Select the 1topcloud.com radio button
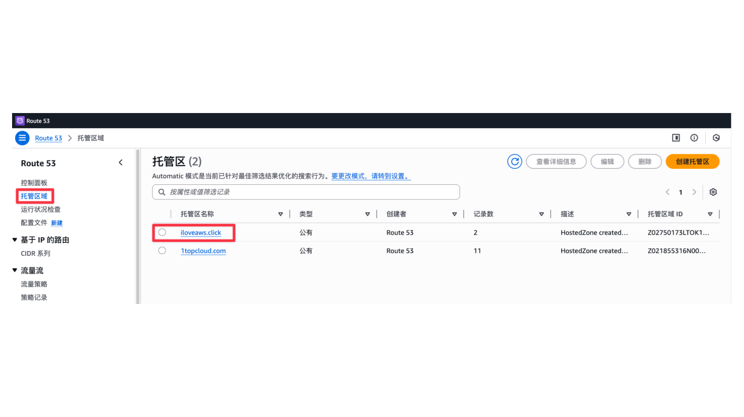Screen dimensions: 744x417 point(162,250)
